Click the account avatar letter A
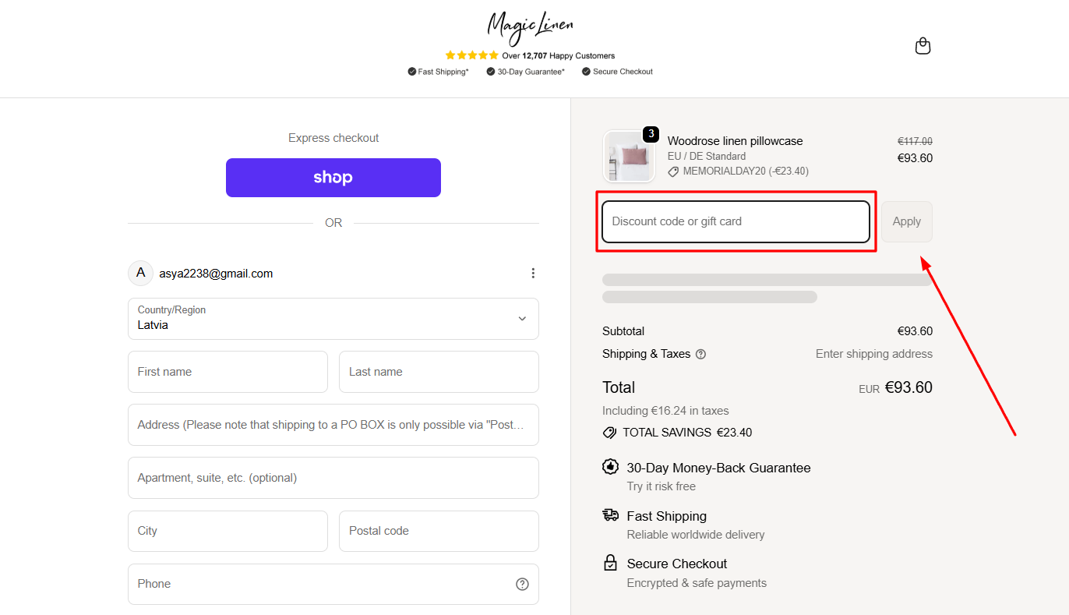The width and height of the screenshot is (1069, 615). [x=140, y=273]
